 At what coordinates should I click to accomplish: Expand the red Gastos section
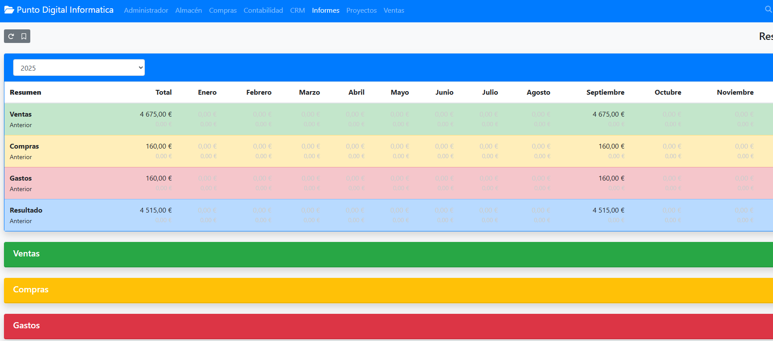tap(388, 326)
